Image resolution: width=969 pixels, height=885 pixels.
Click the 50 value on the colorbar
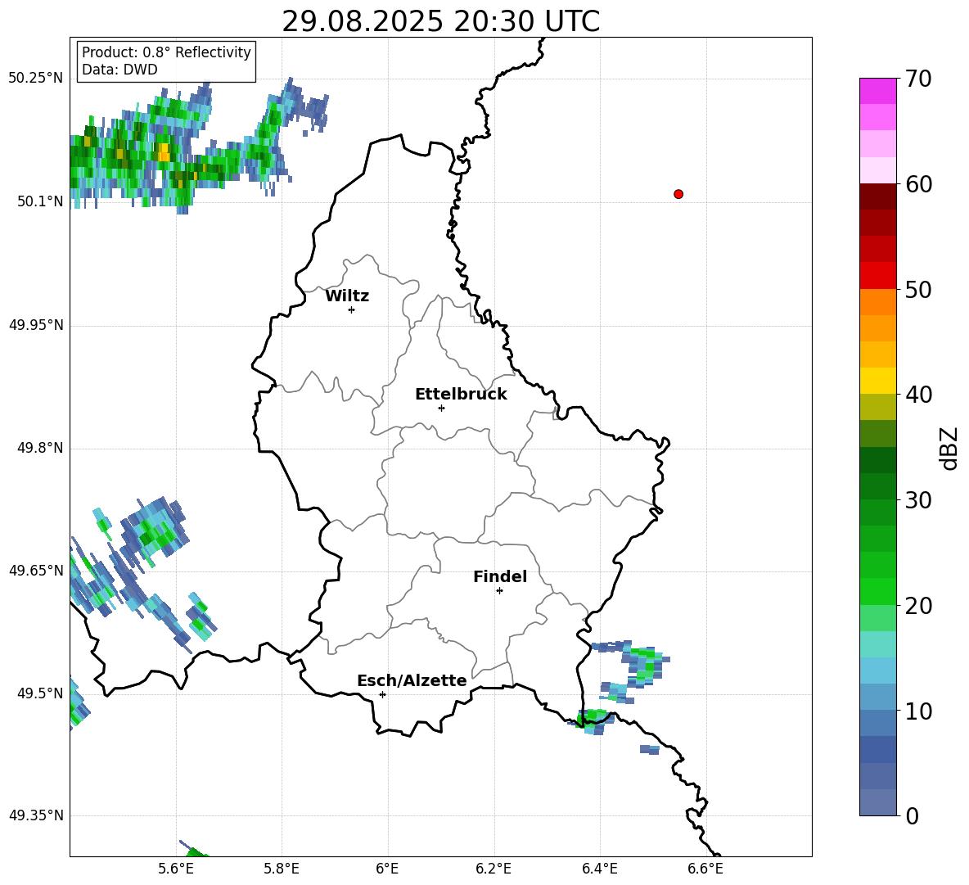point(918,289)
